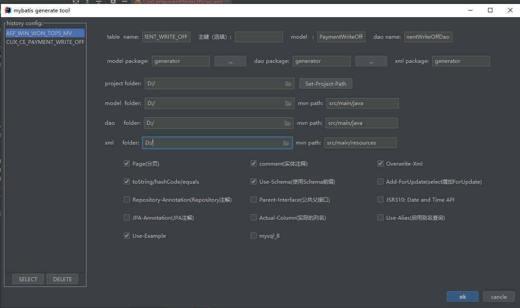Focus the table name field
The image size is (520, 308).
click(166, 37)
